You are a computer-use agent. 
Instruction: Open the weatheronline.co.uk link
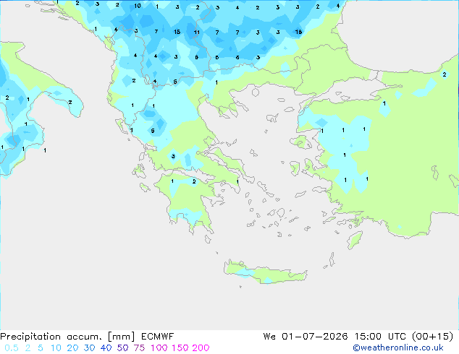[398, 347]
